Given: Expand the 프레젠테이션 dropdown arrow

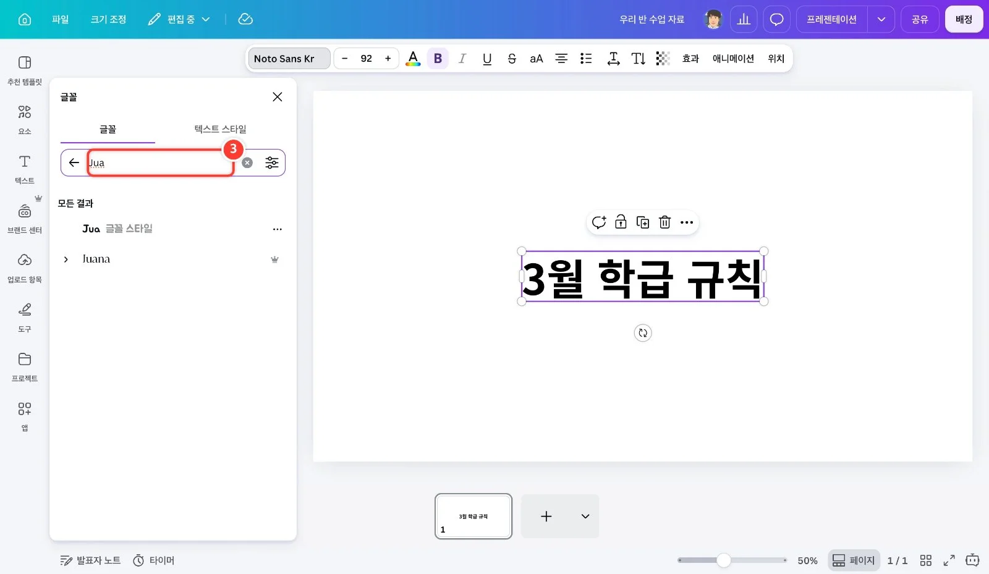Looking at the screenshot, I should coord(881,19).
